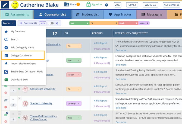
Task: Open OutcomesIQ link in the NYU row
Action: point(102,78)
